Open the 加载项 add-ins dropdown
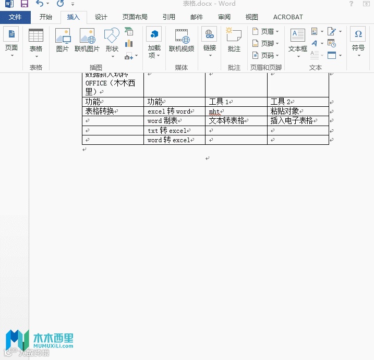 point(154,43)
